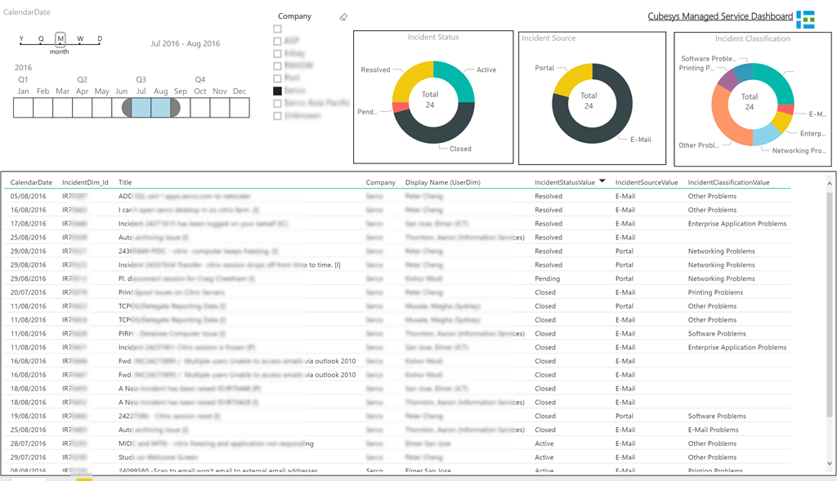Select the Q3 label on the calendar slicer
This screenshot has width=837, height=481.
click(x=140, y=79)
